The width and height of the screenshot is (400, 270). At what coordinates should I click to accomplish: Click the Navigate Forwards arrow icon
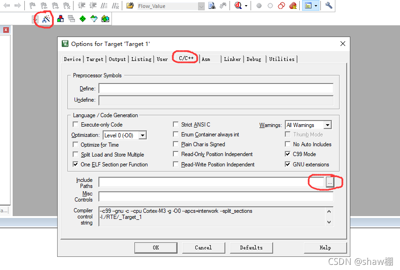pos(18,5)
